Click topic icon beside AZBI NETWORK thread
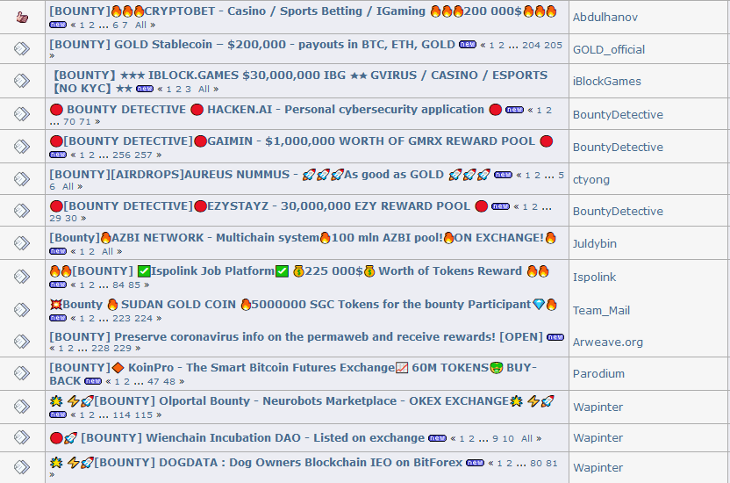The height and width of the screenshot is (483, 730). click(22, 242)
